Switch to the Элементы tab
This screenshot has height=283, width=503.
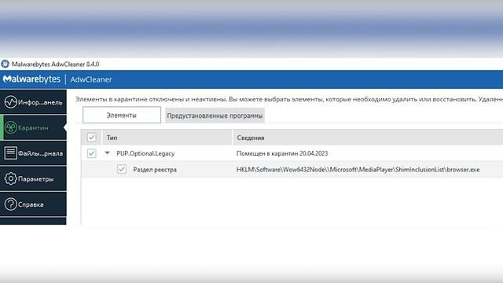point(122,115)
